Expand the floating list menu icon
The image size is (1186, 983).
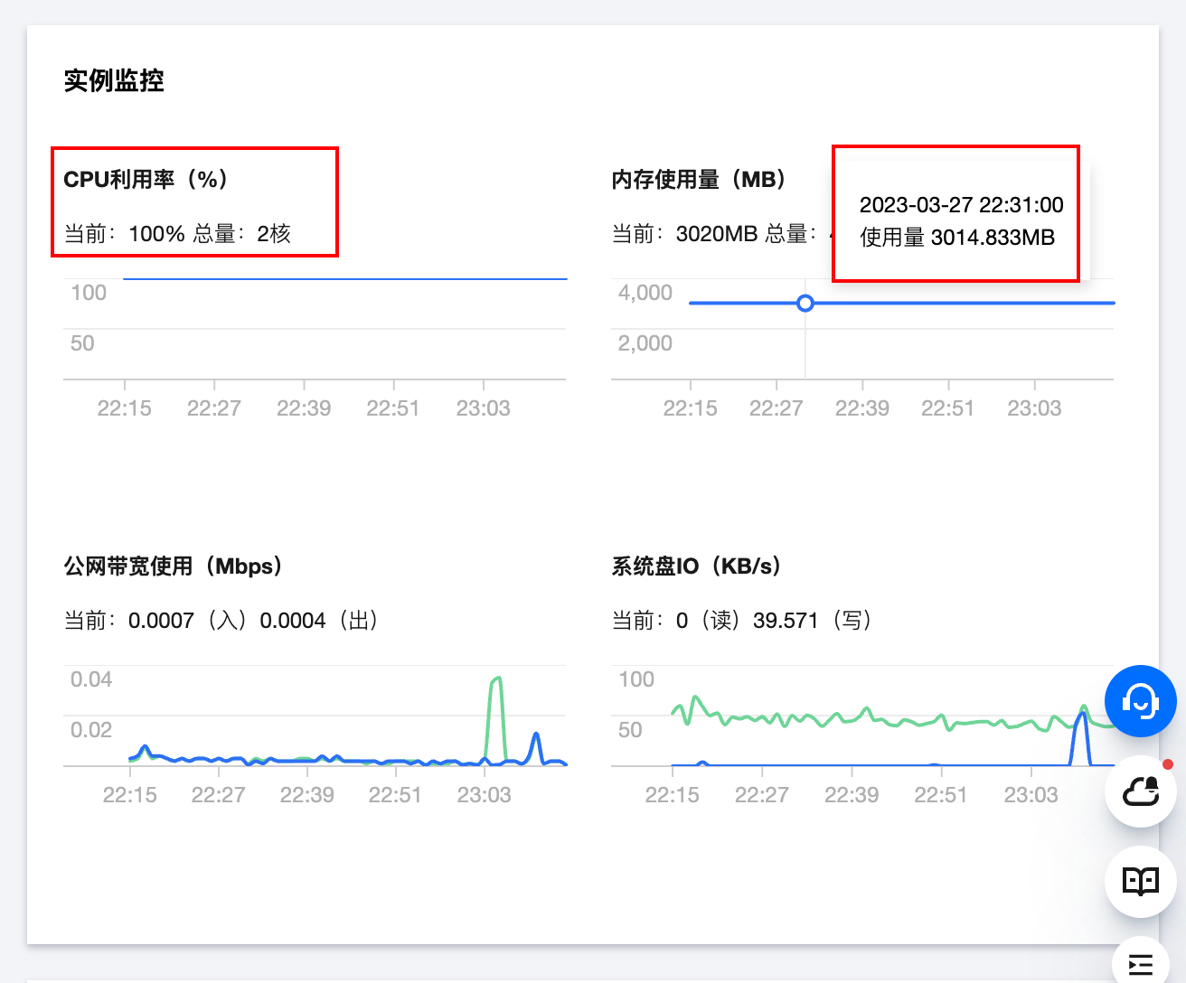[x=1140, y=964]
